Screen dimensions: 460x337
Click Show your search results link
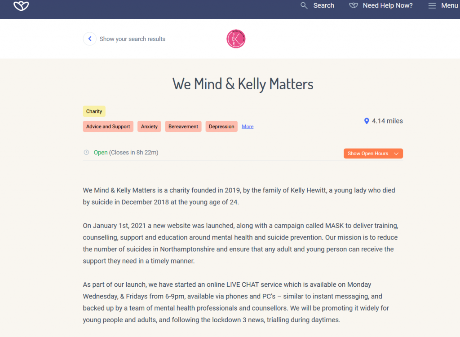(x=133, y=39)
